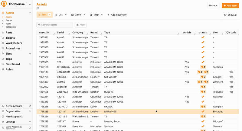
Task: Click the ToolSense logo icon
Action: (4, 4)
